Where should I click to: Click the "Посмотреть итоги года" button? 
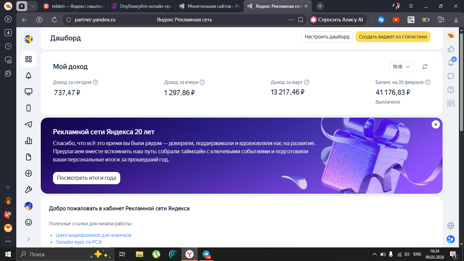(x=87, y=178)
